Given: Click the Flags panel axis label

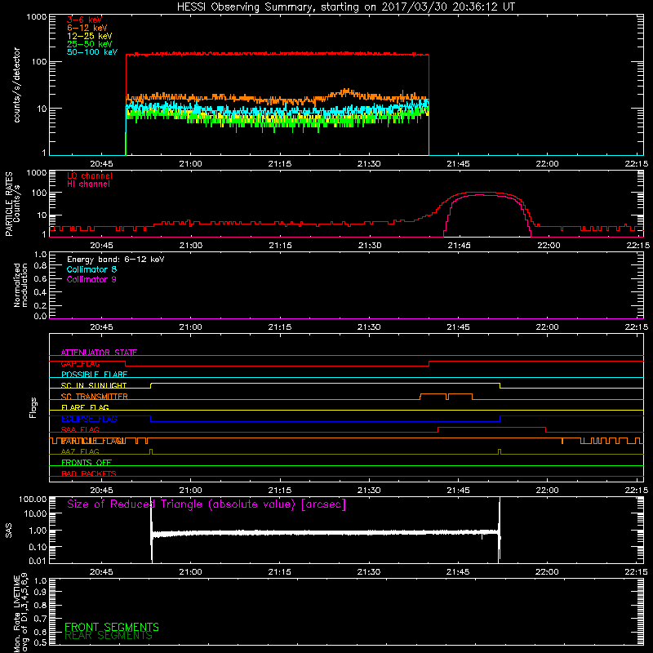Looking at the screenshot, I should coord(33,407).
